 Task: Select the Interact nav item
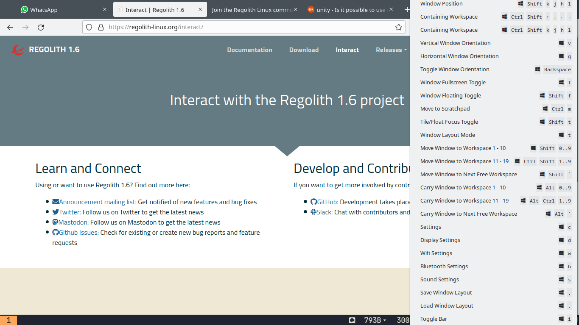[x=347, y=50]
